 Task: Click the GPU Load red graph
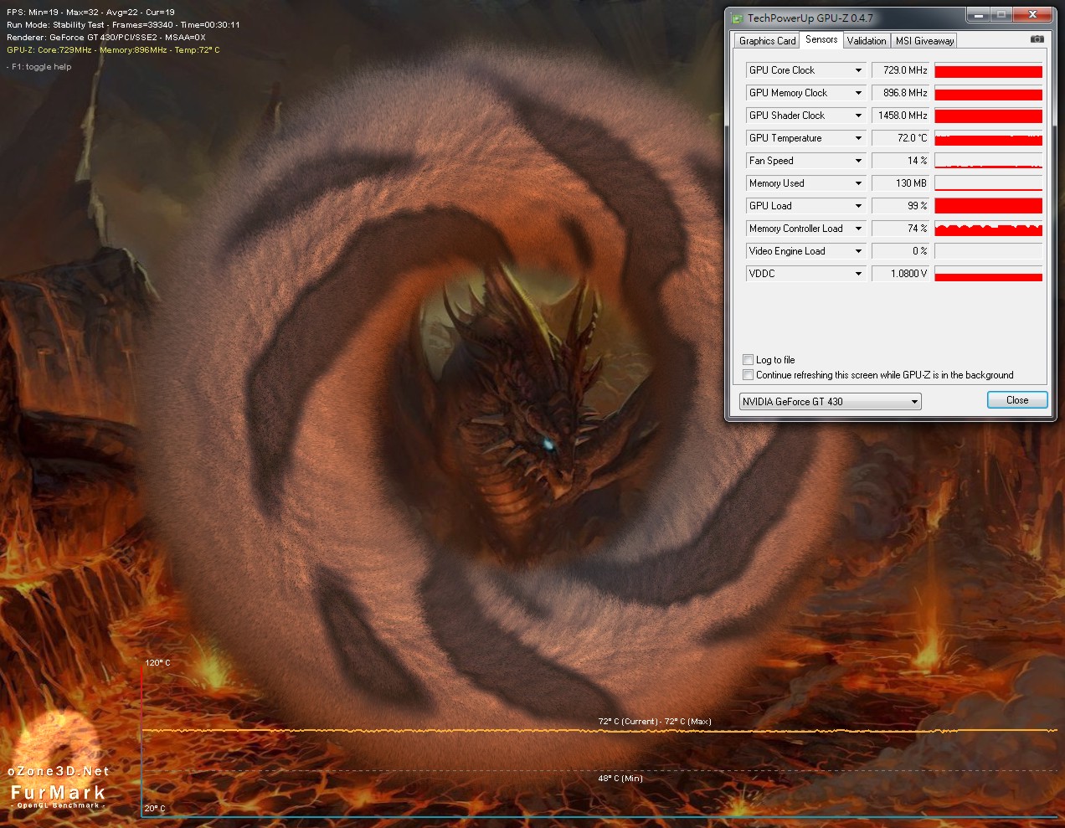[988, 206]
